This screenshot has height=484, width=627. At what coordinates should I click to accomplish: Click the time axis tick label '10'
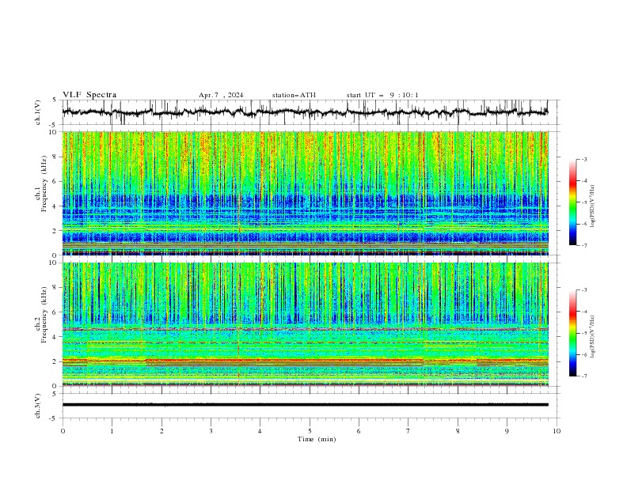click(557, 431)
